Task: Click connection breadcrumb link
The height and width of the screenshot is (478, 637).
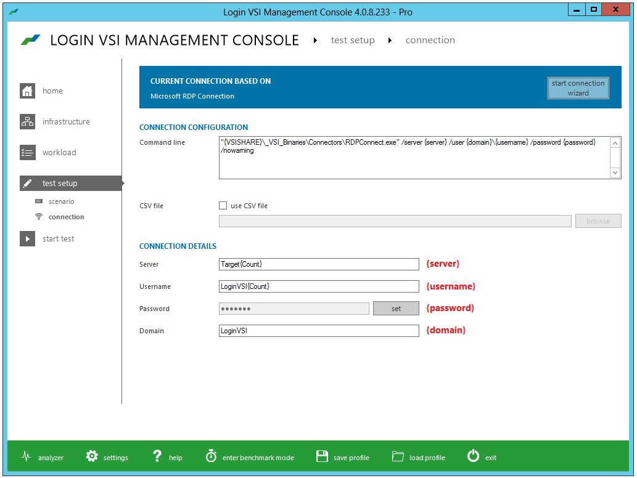Action: pos(430,40)
